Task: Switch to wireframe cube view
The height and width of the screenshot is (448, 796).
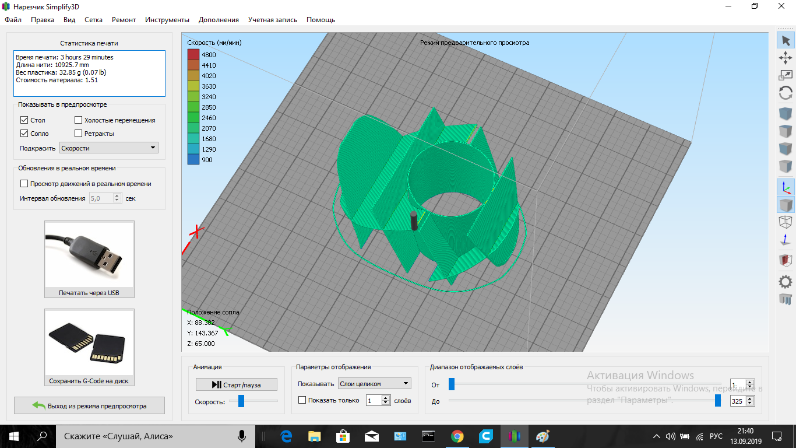Action: (786, 222)
